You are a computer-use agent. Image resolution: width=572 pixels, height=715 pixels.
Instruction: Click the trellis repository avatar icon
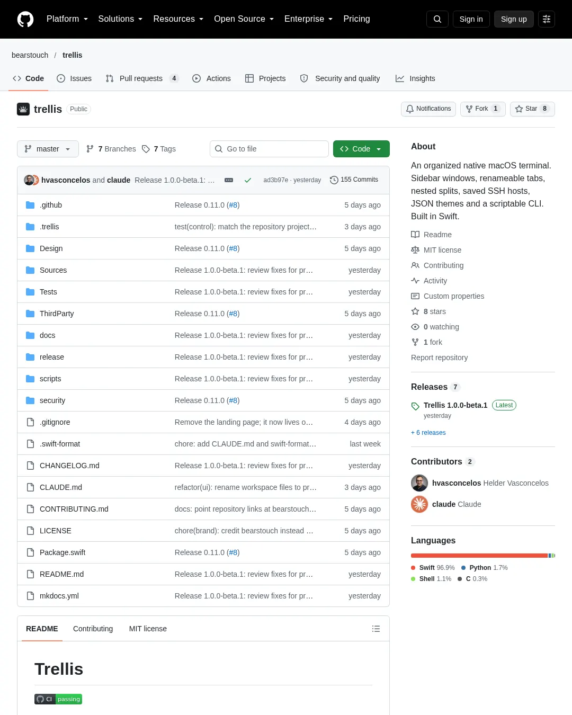[x=23, y=109]
